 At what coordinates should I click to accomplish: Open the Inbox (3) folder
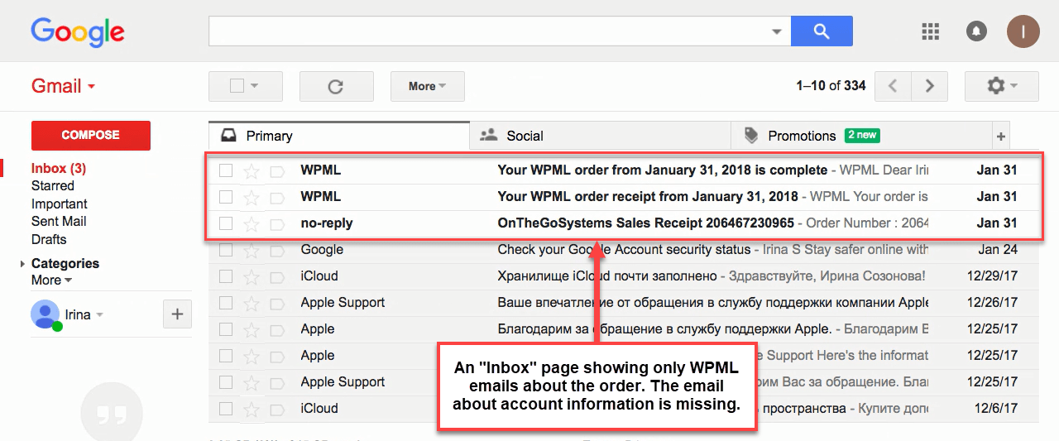(x=59, y=168)
